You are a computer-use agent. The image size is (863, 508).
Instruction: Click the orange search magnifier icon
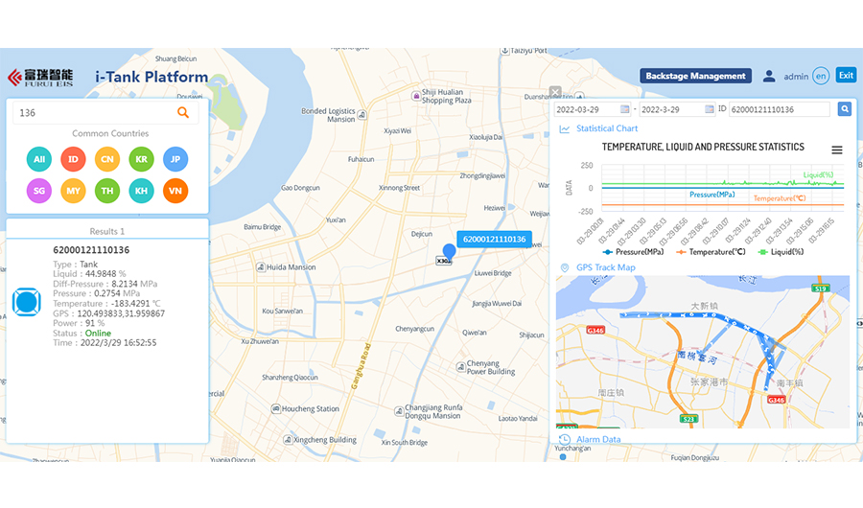(x=183, y=113)
